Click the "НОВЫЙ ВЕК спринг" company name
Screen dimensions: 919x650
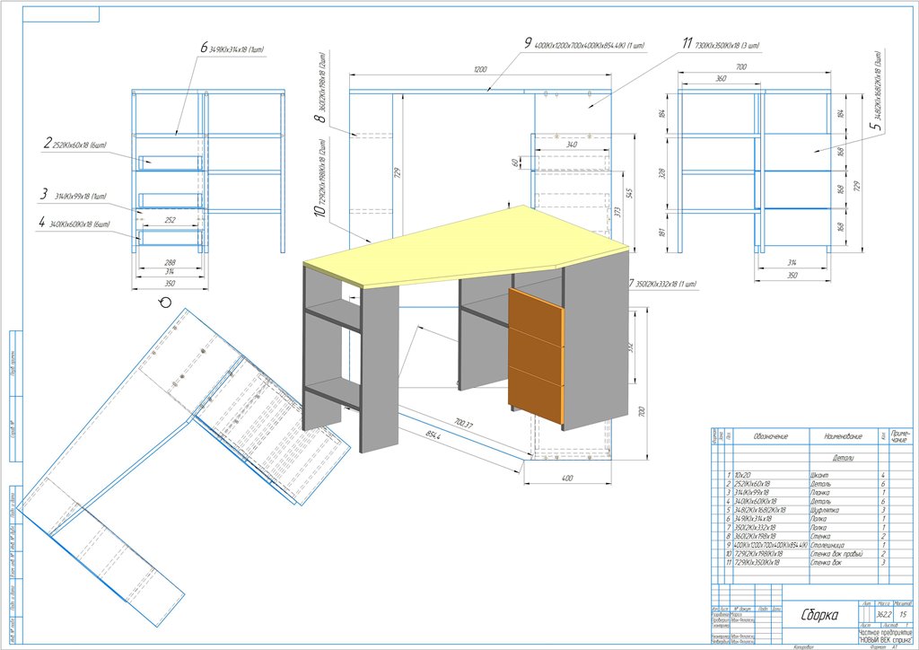(885, 640)
